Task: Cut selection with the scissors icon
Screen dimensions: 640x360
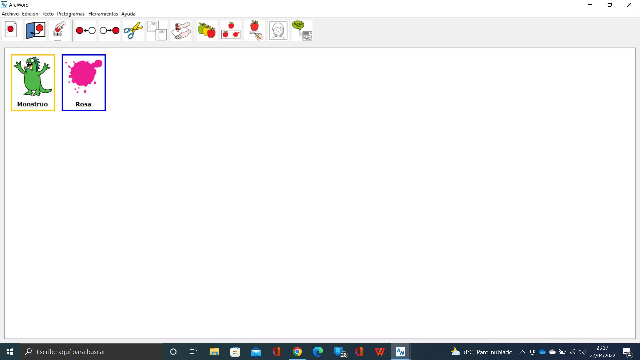Action: 133,30
